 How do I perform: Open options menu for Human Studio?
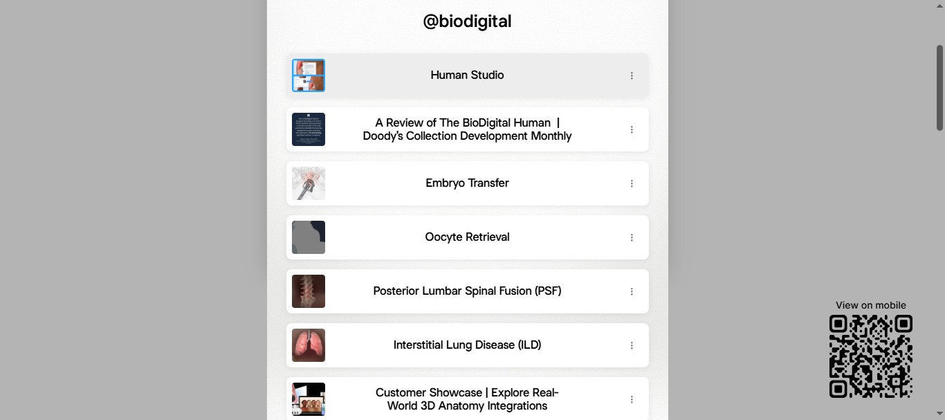point(632,75)
